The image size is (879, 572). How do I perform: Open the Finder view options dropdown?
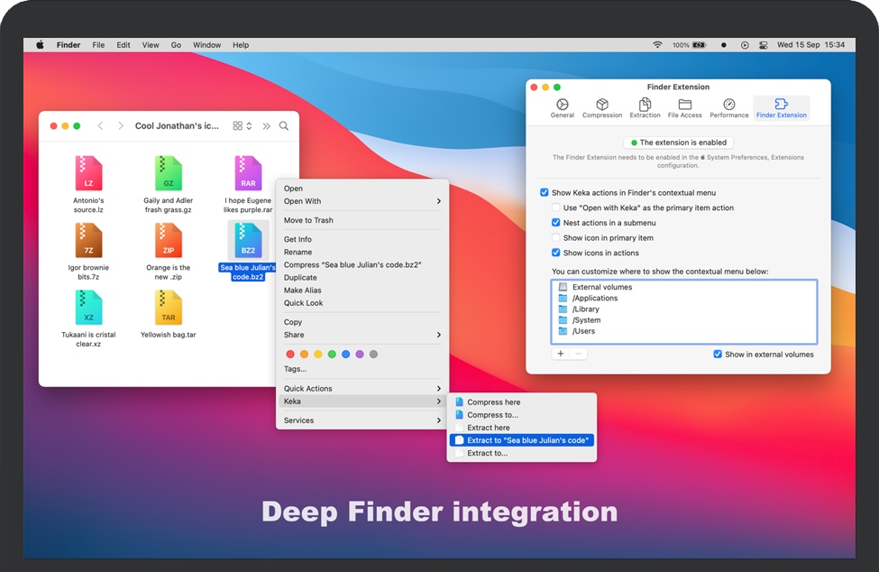coord(243,126)
